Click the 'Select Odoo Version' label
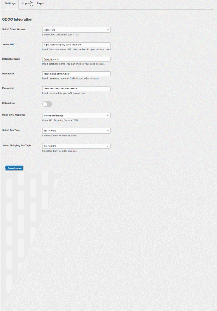Viewport: 217px width, 311px height. pyautogui.click(x=14, y=29)
